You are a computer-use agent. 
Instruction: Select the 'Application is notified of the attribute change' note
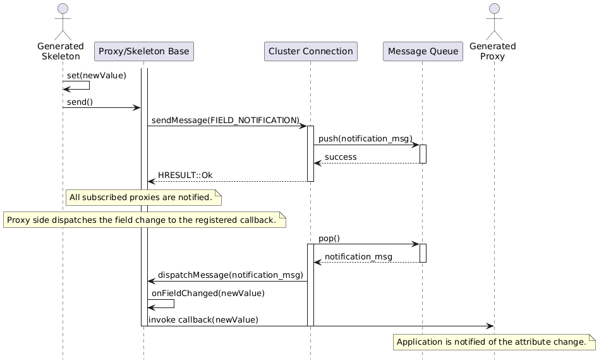point(494,342)
